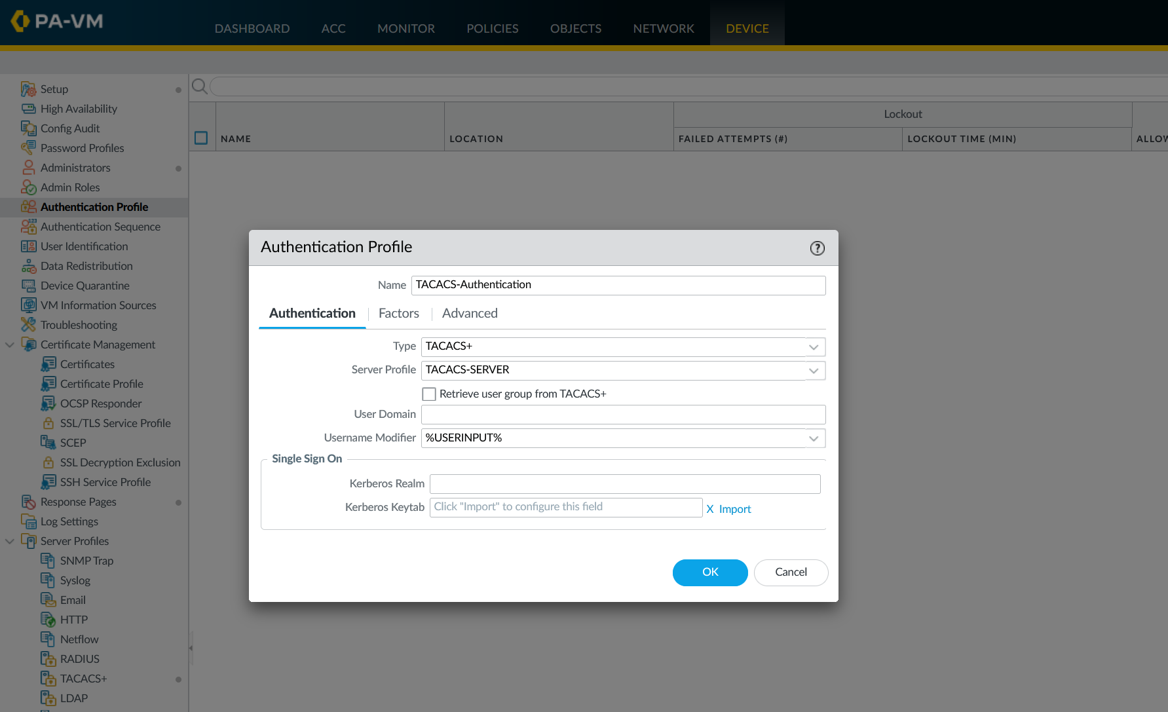1168x712 pixels.
Task: Click the OK button
Action: click(x=710, y=572)
